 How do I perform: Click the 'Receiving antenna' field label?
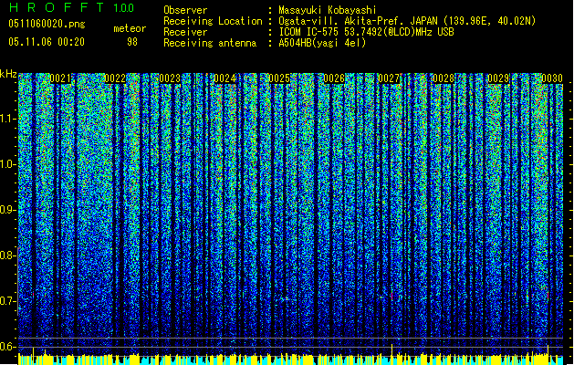210,43
